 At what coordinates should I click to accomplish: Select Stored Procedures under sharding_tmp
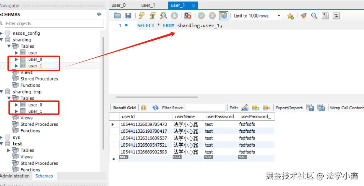[x=39, y=124]
